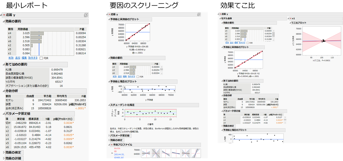Collapse 分散分析 section in 最小レポート
Viewport: 343px width, 161px height.
point(3,91)
